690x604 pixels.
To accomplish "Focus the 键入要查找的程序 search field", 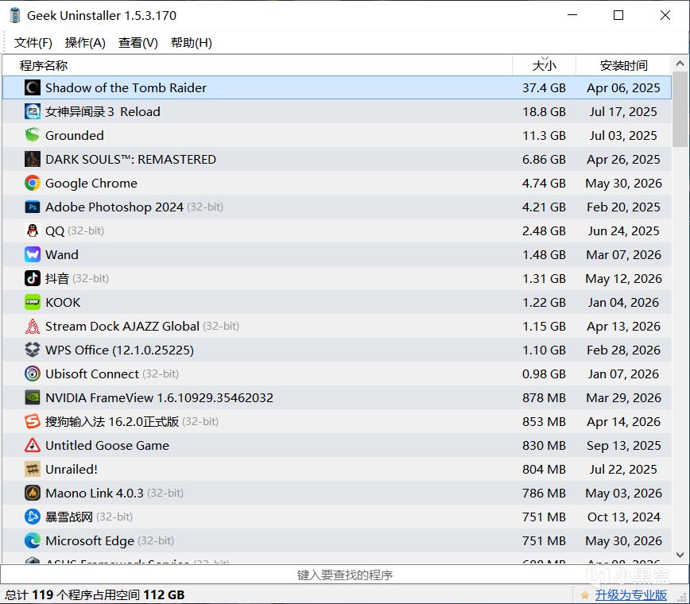I will coord(344,575).
